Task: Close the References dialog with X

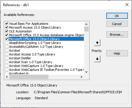Action: click(x=127, y=5)
